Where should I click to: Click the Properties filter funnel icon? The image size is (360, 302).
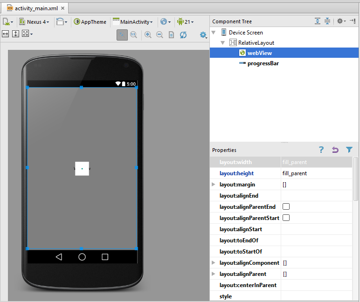click(349, 150)
